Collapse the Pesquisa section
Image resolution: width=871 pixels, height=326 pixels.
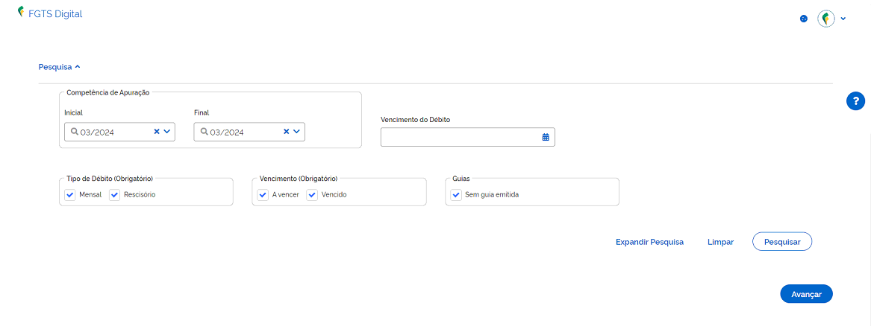60,67
